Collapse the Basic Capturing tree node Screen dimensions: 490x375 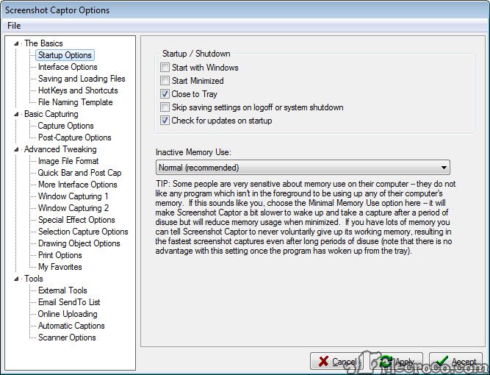tap(18, 114)
